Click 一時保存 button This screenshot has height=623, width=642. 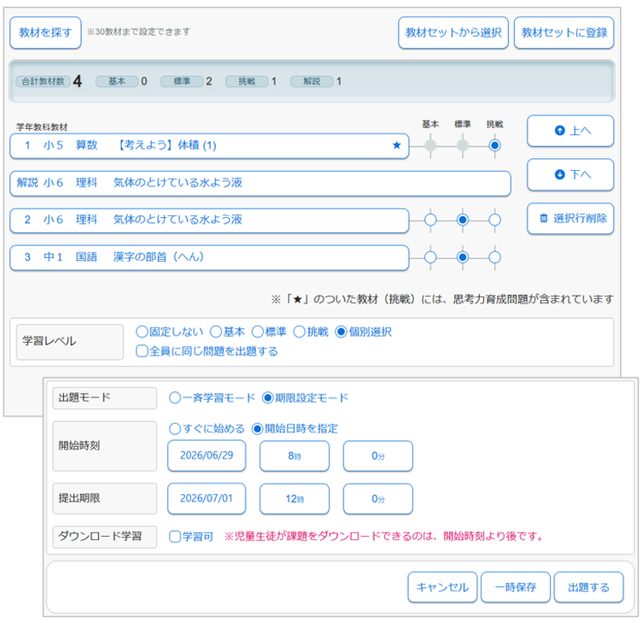click(516, 587)
